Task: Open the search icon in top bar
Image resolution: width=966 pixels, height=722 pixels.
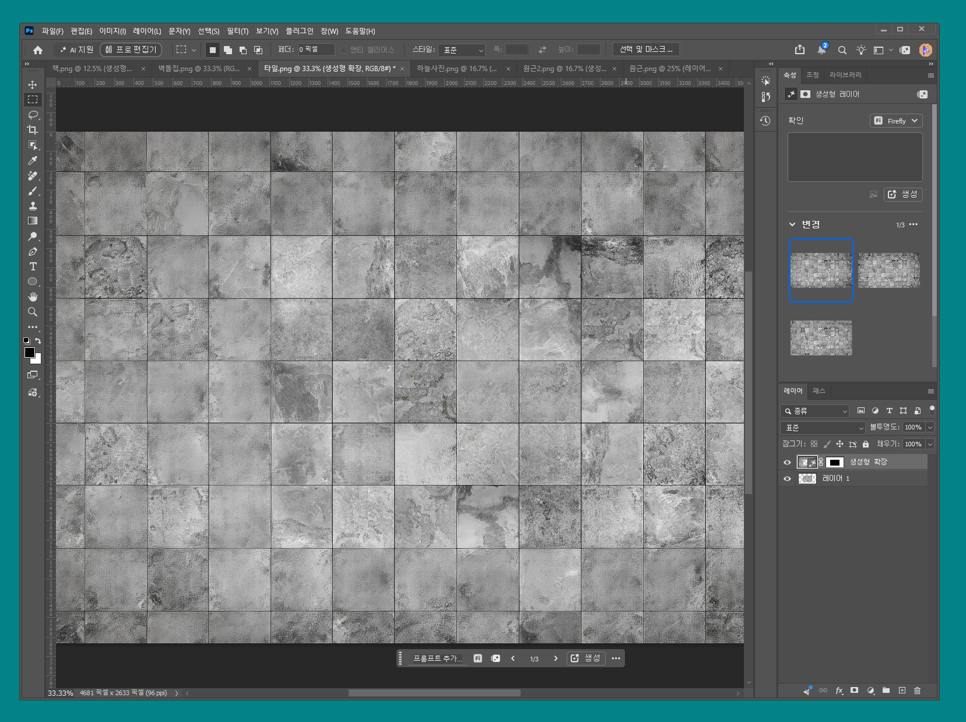Action: 842,50
